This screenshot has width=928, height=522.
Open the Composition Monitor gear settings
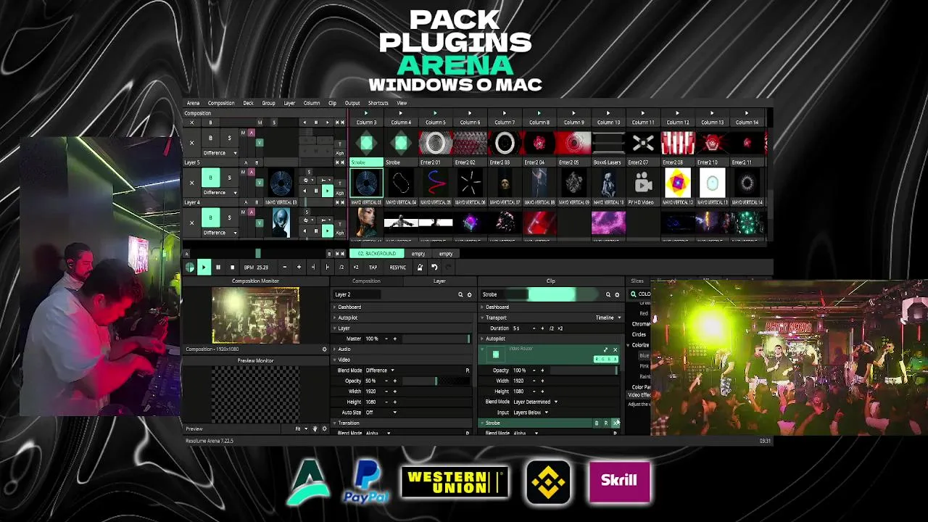pyautogui.click(x=324, y=349)
